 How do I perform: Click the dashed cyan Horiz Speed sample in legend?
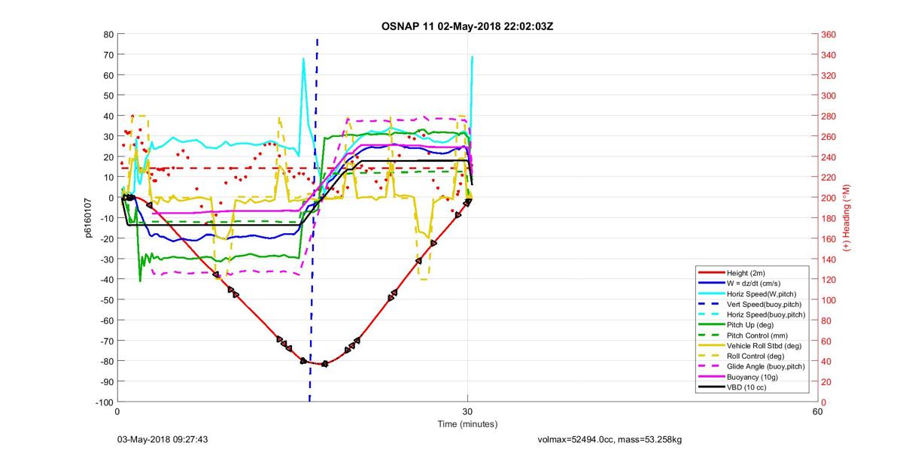711,314
